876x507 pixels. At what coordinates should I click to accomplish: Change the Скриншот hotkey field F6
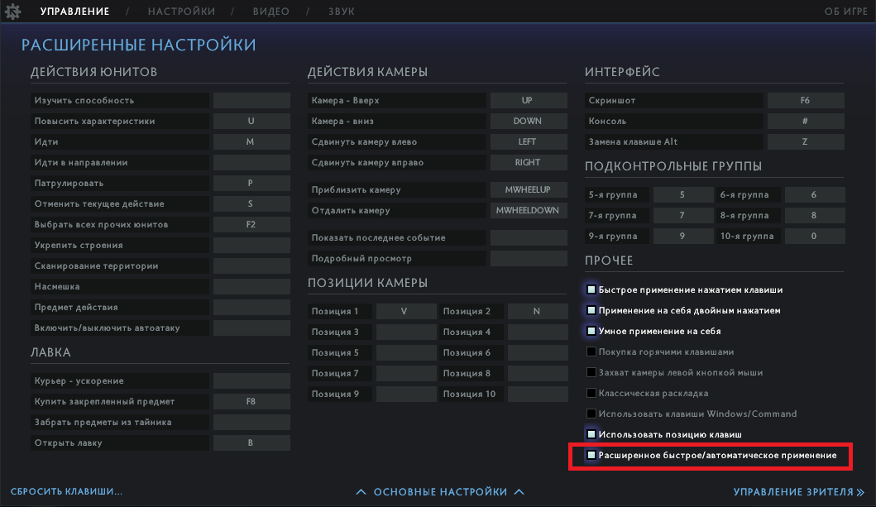[x=805, y=101]
